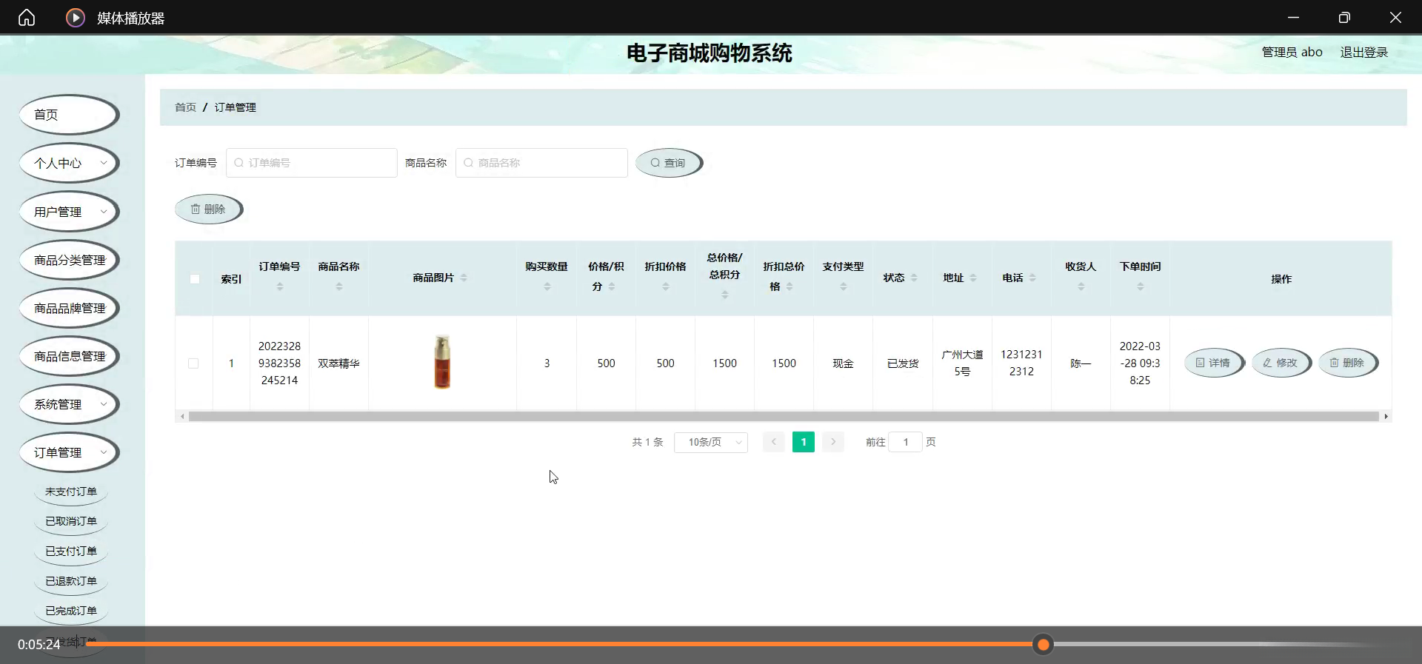The height and width of the screenshot is (664, 1422).
Task: Click the search icon in 商品名称 field
Action: 468,163
